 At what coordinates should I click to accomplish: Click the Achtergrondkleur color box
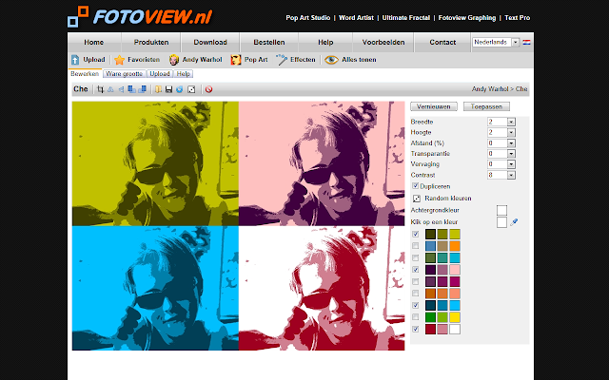[x=501, y=210]
